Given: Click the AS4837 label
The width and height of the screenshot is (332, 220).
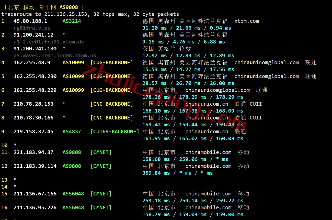Looking at the screenshot, I should click(x=72, y=131).
